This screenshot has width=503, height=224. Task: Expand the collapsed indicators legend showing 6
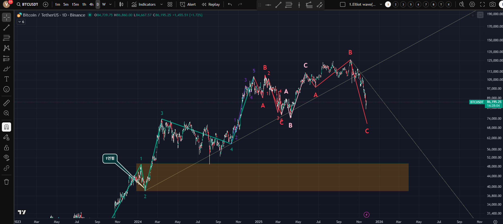[21, 22]
